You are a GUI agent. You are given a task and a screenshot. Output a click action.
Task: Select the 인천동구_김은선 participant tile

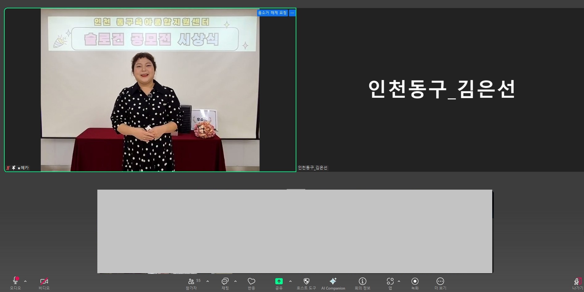tap(440, 89)
